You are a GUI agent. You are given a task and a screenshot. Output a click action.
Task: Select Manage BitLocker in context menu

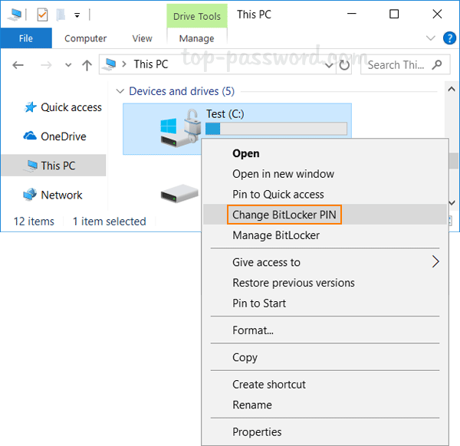coord(276,235)
